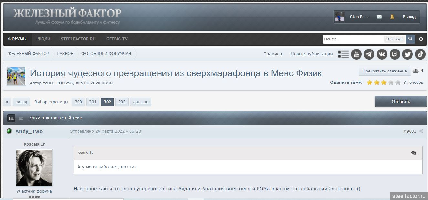Image resolution: width=428 pixels, height=200 pixels.
Task: Click the 'Ответить' reply button
Action: (x=401, y=101)
